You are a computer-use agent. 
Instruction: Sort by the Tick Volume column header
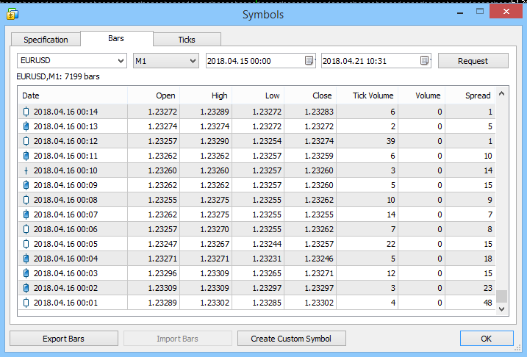367,95
